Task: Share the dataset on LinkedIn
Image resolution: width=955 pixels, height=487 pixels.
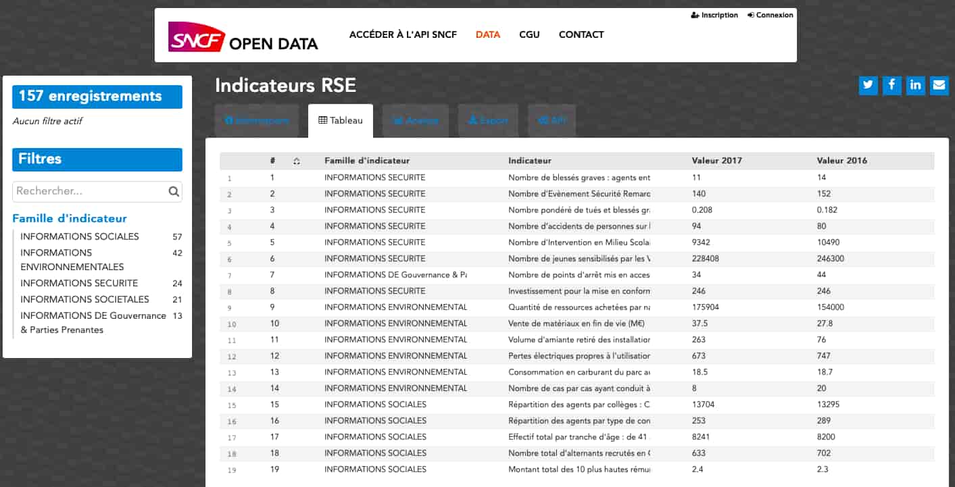Action: point(916,85)
